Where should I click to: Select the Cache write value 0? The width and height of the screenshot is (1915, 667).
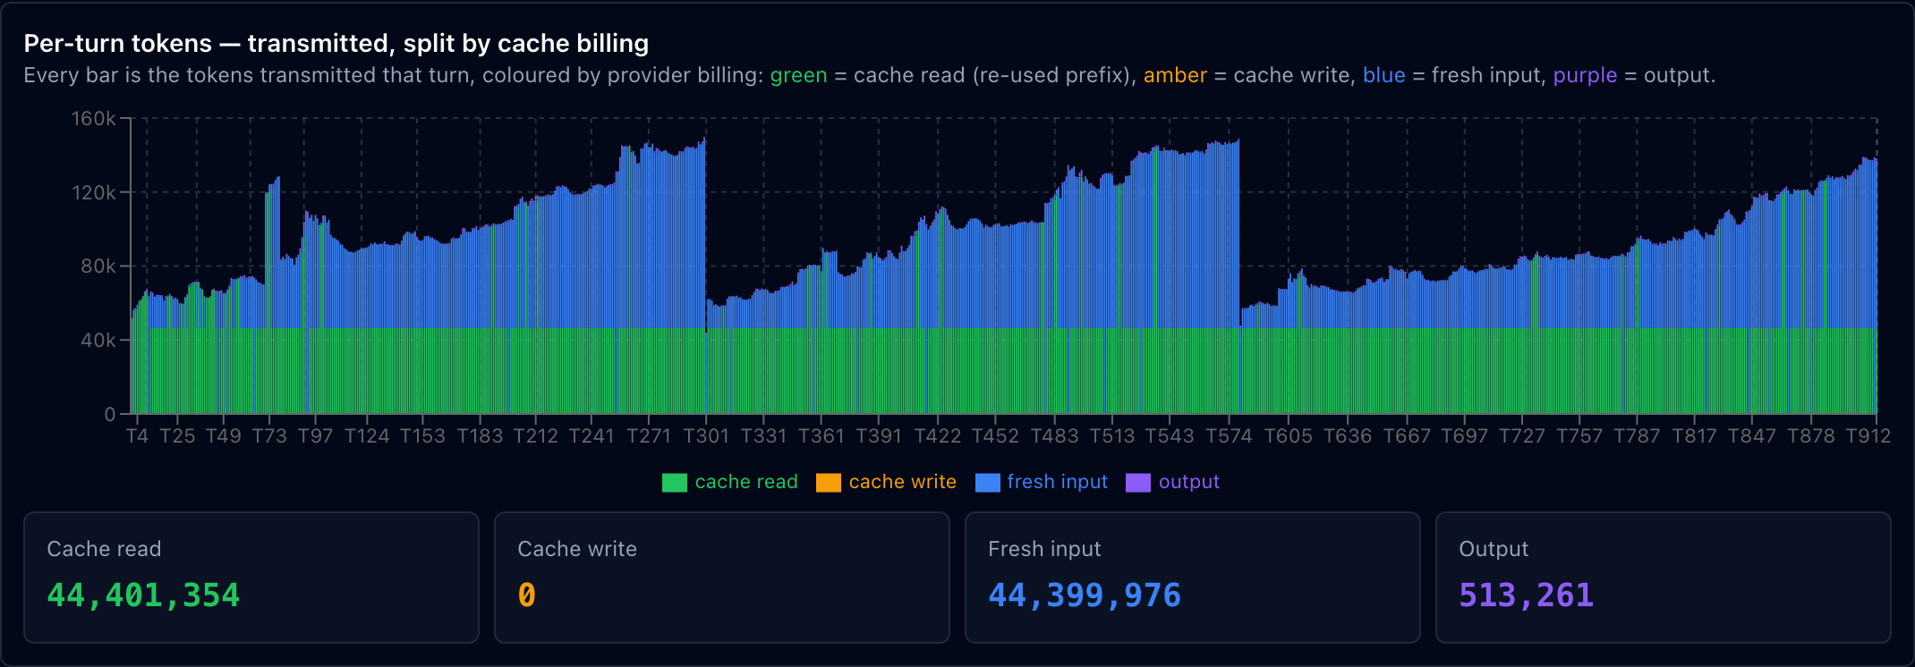527,595
